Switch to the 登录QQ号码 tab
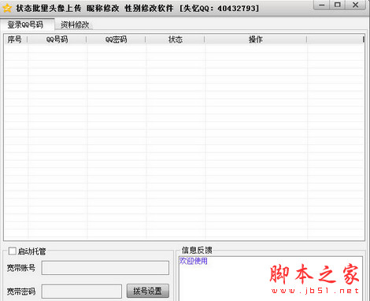 27,24
